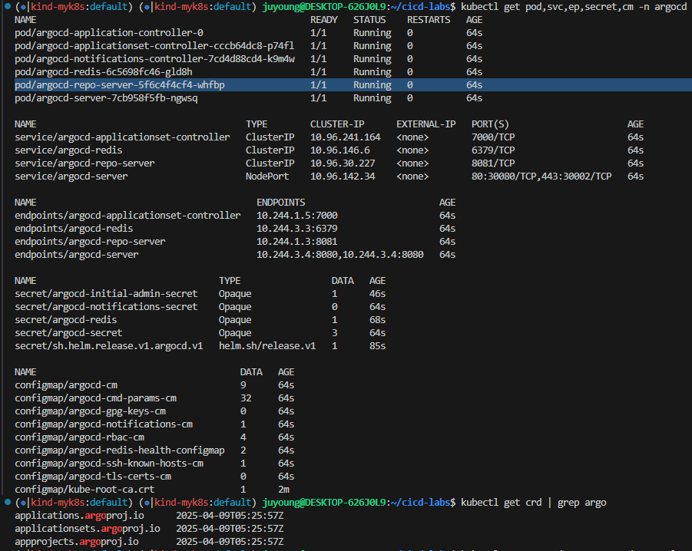
Task: Click cluster IP 10.96.241.164
Action: point(345,137)
